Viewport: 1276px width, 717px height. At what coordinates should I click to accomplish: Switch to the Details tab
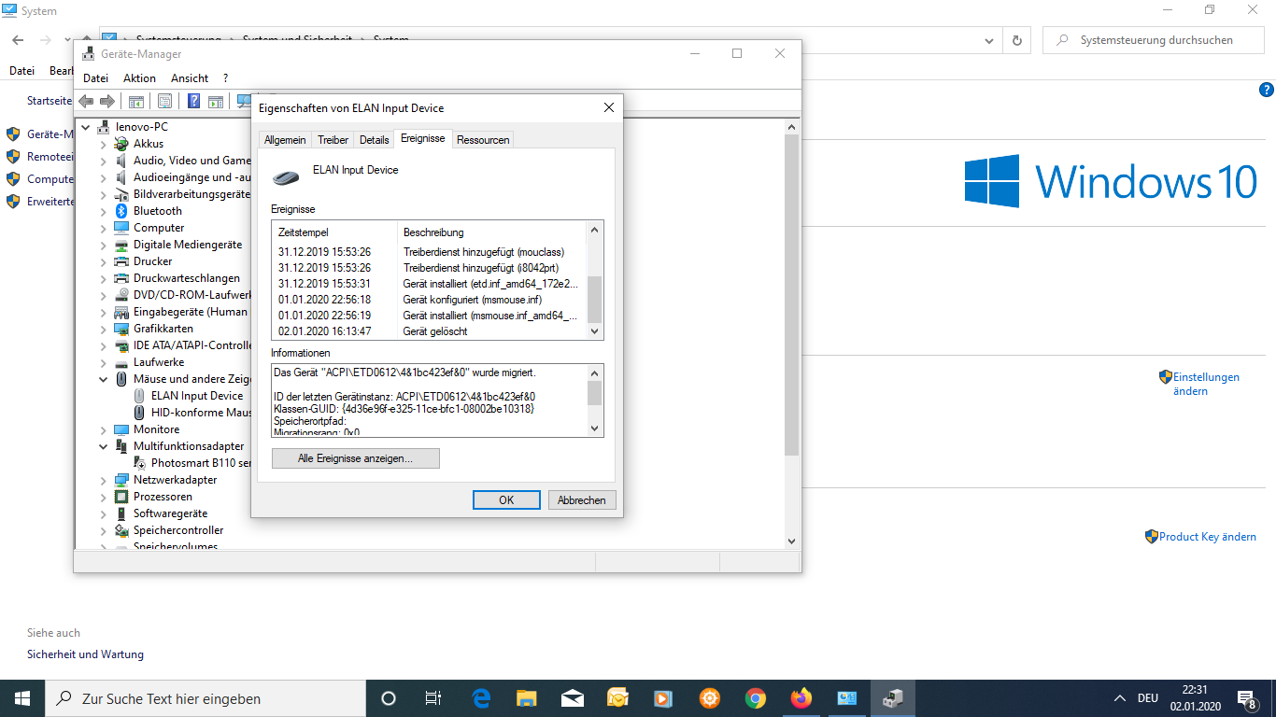click(374, 140)
